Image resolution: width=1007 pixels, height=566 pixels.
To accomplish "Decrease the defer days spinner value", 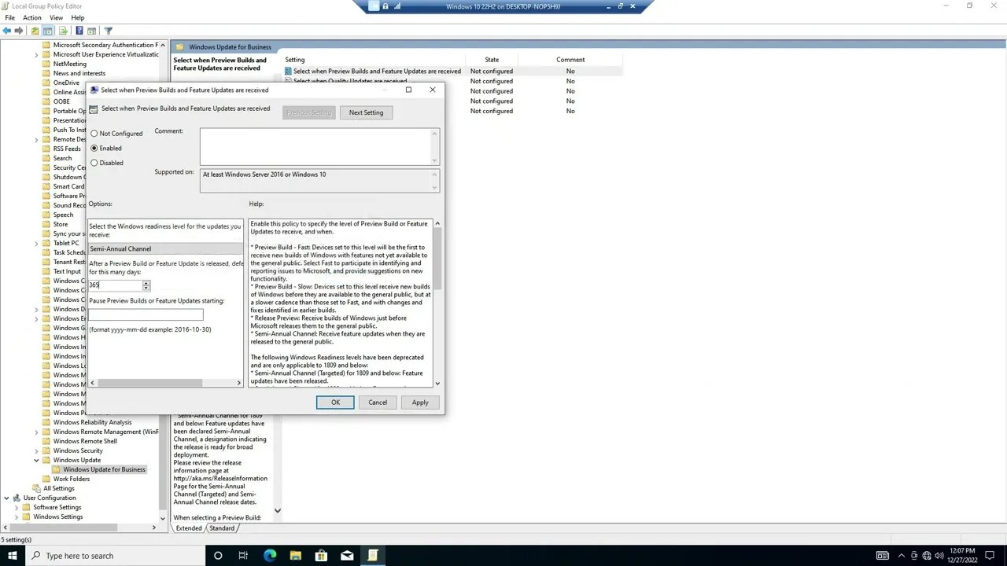I will click(146, 288).
